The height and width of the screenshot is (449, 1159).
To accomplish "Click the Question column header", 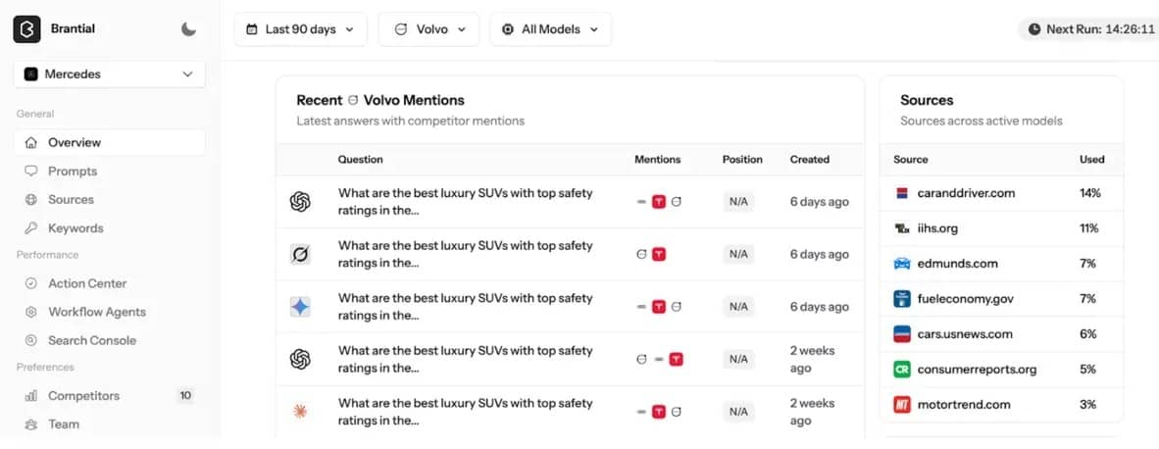I will pyautogui.click(x=361, y=160).
